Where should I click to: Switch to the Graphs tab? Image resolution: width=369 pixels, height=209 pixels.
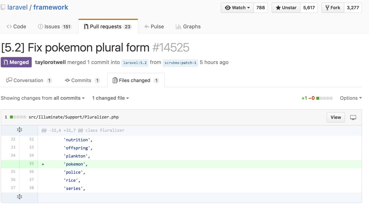[x=188, y=27]
